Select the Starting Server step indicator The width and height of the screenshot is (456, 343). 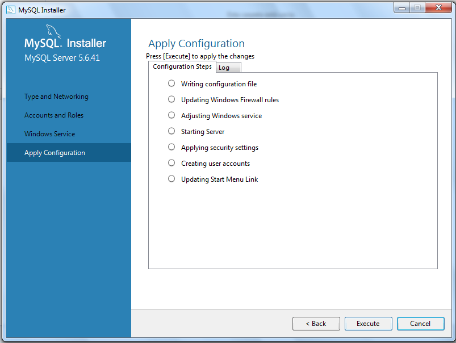point(171,131)
